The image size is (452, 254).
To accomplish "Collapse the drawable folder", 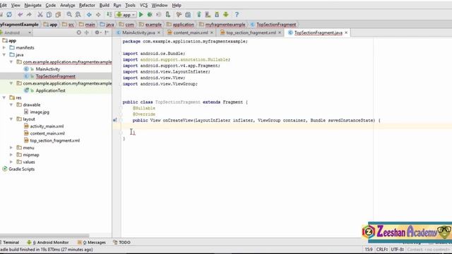I will [11, 105].
